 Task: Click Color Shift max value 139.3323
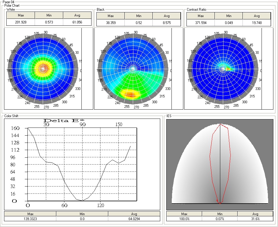click(x=30, y=219)
